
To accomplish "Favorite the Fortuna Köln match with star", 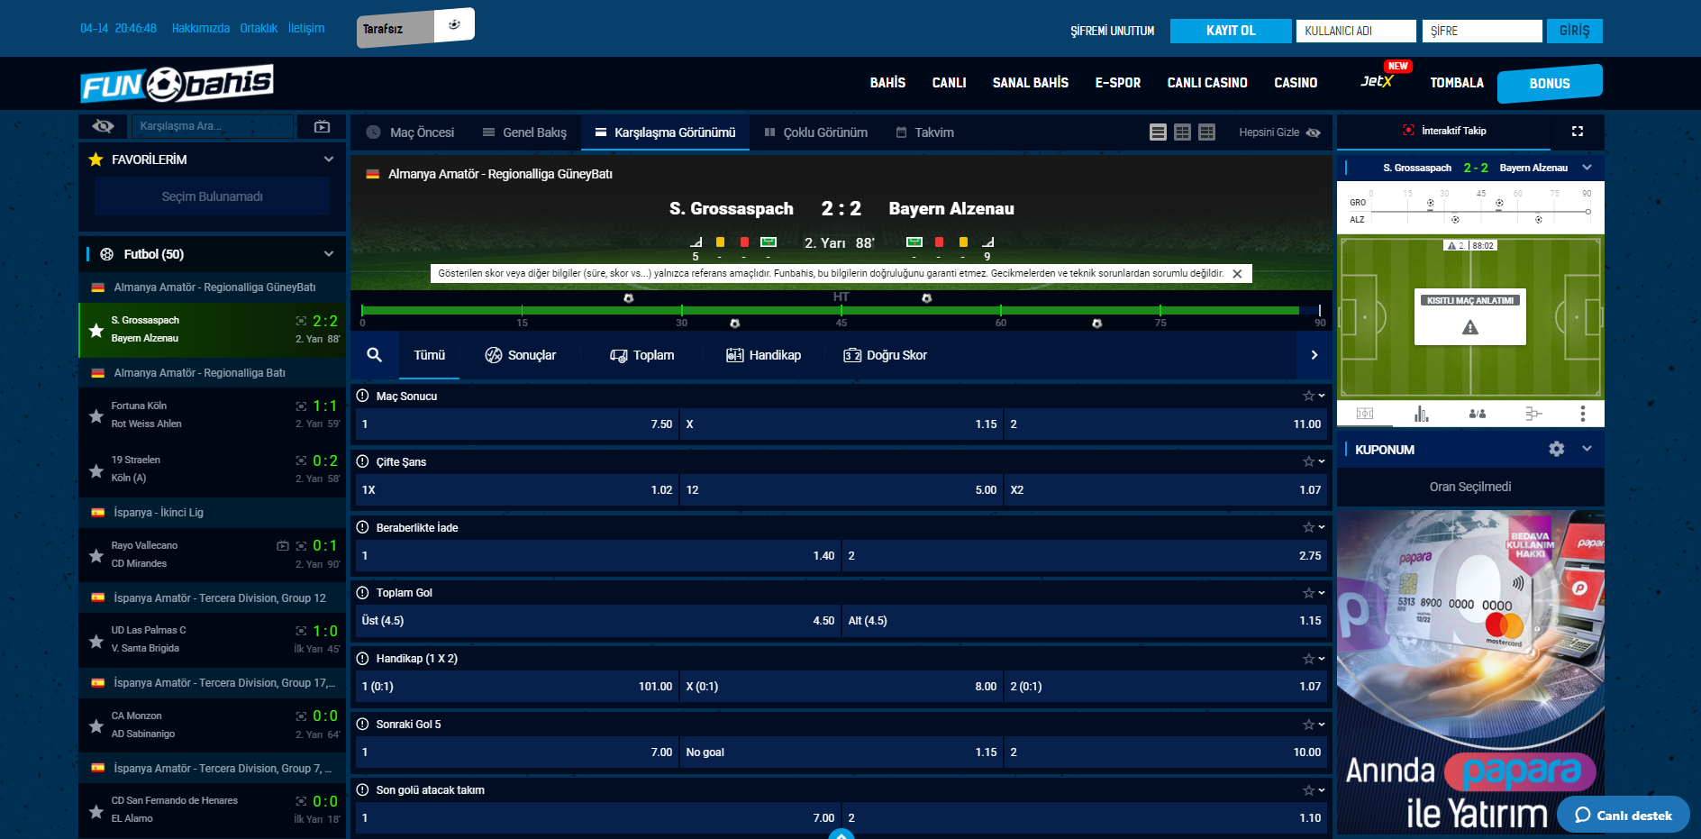I will tap(96, 415).
